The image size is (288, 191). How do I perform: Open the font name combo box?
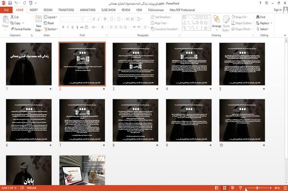(x=72, y=19)
